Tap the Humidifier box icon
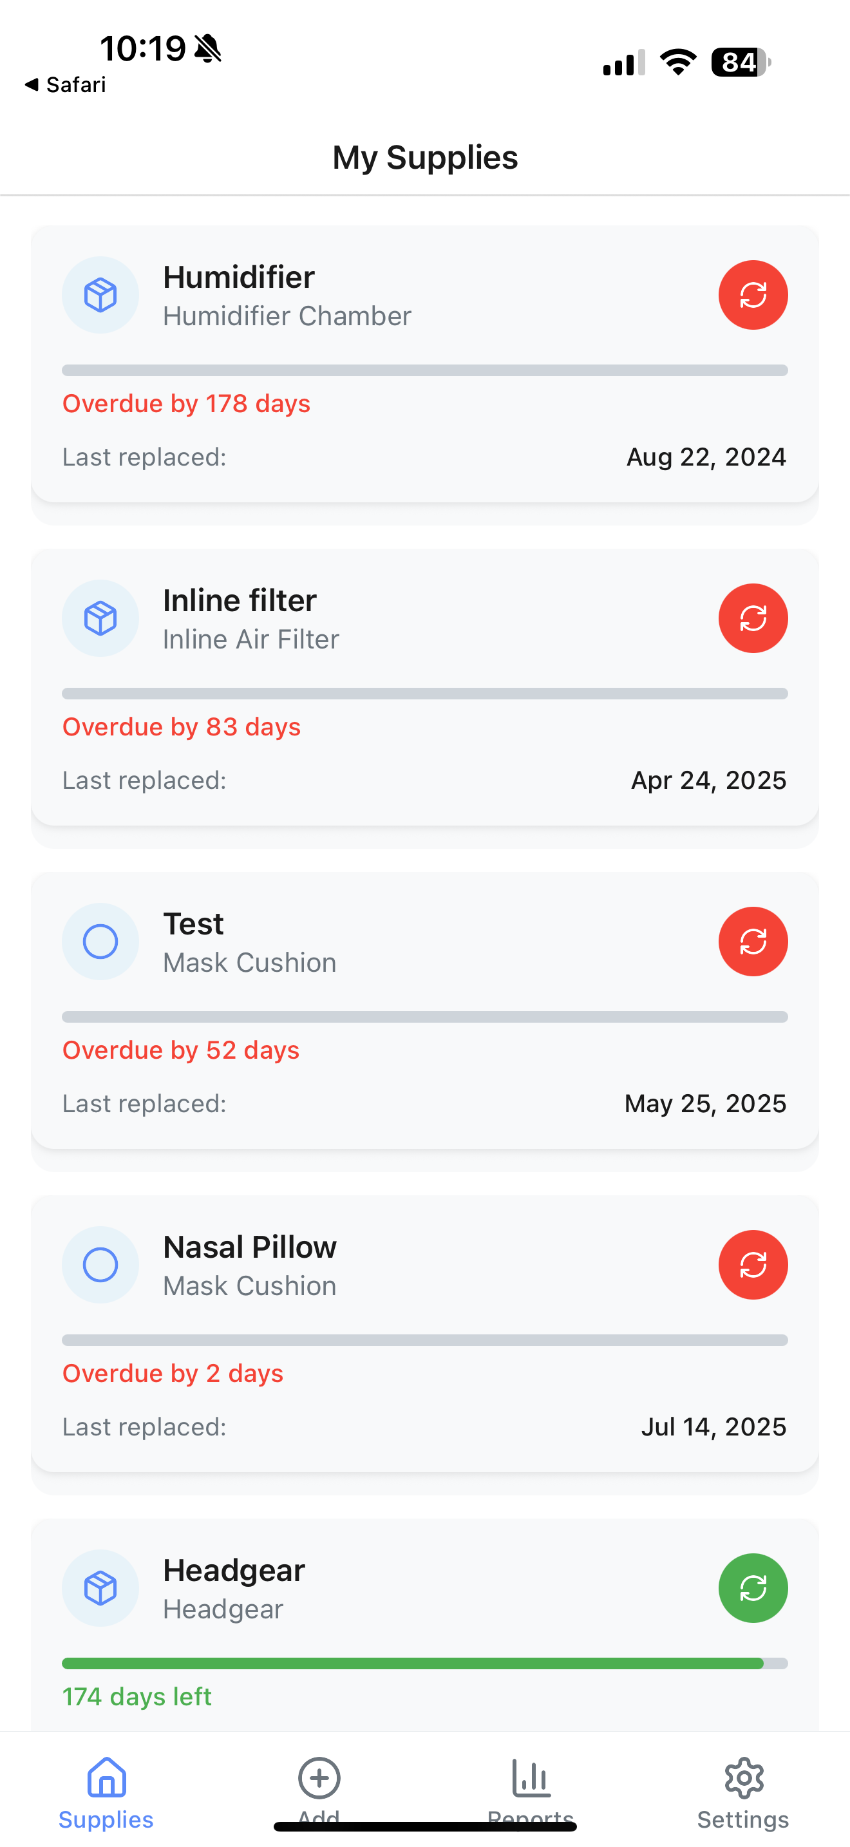The height and width of the screenshot is (1847, 850). pyautogui.click(x=100, y=295)
